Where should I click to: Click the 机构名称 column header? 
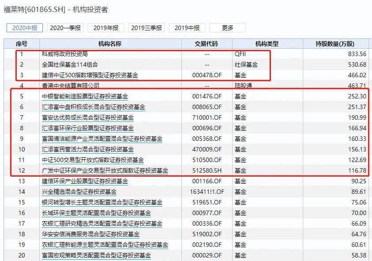pyautogui.click(x=110, y=44)
